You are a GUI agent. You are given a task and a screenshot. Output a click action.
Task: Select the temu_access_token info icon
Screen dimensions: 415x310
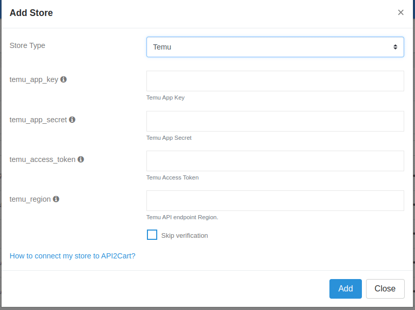(x=80, y=159)
